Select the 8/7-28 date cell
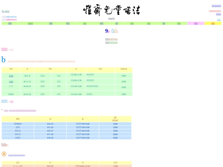Viewport: 223px width, 167px height. point(50,134)
